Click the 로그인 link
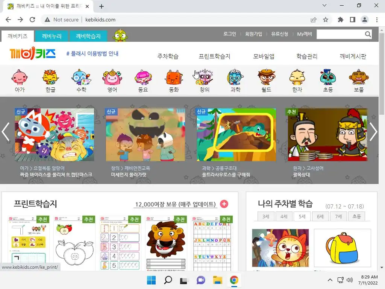 click(230, 34)
